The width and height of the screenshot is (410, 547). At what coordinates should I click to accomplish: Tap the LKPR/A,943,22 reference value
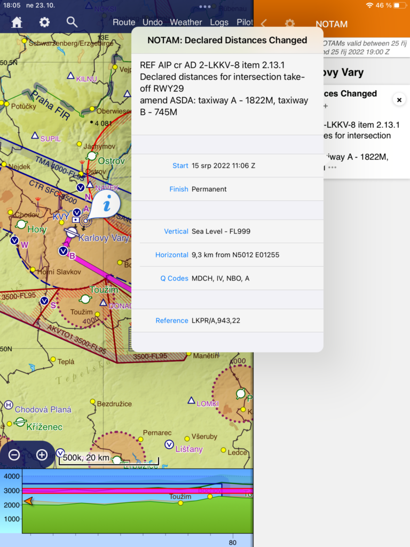pos(216,321)
